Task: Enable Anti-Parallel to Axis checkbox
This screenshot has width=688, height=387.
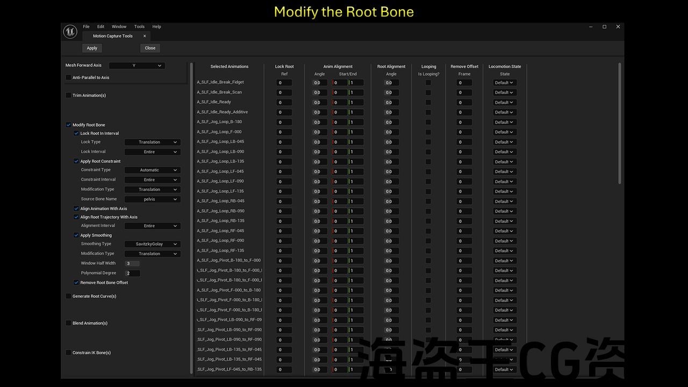Action: point(68,77)
